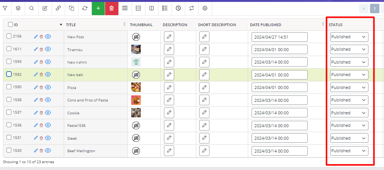
Task: Click pencil edit icon for Tiramisu row
Action: pyautogui.click(x=36, y=49)
